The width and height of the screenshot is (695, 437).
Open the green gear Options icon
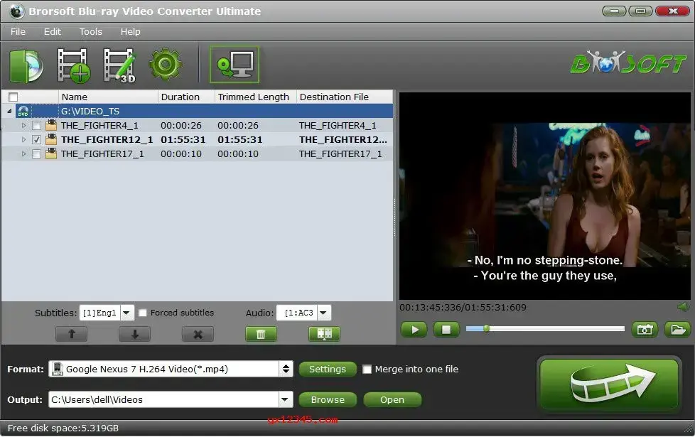(x=166, y=65)
